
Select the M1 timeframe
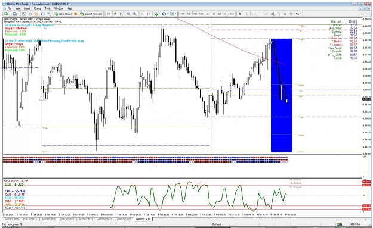pyautogui.click(x=183, y=14)
